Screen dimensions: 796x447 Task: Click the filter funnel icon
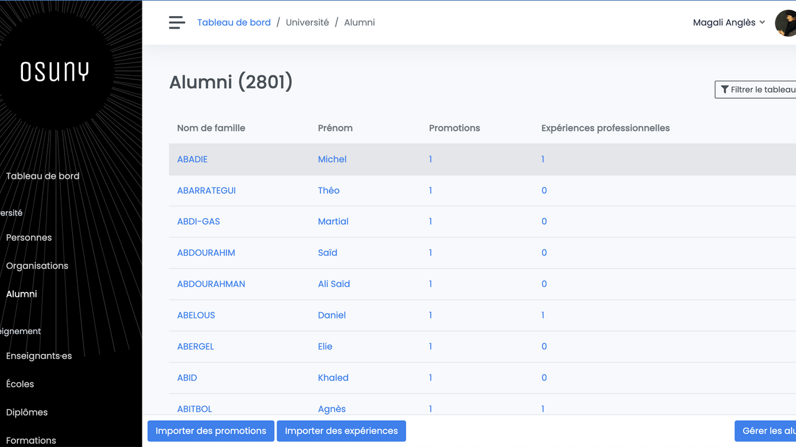(x=724, y=89)
